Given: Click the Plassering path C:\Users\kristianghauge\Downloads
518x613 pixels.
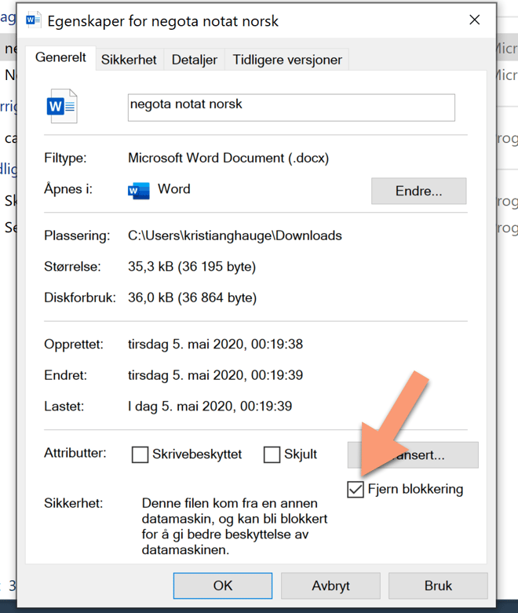Looking at the screenshot, I should [235, 235].
